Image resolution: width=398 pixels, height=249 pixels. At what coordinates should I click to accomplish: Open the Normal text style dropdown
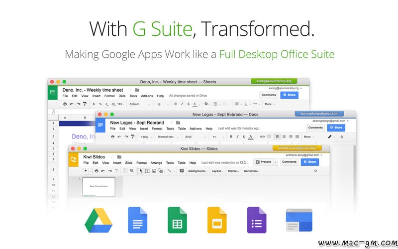click(168, 137)
